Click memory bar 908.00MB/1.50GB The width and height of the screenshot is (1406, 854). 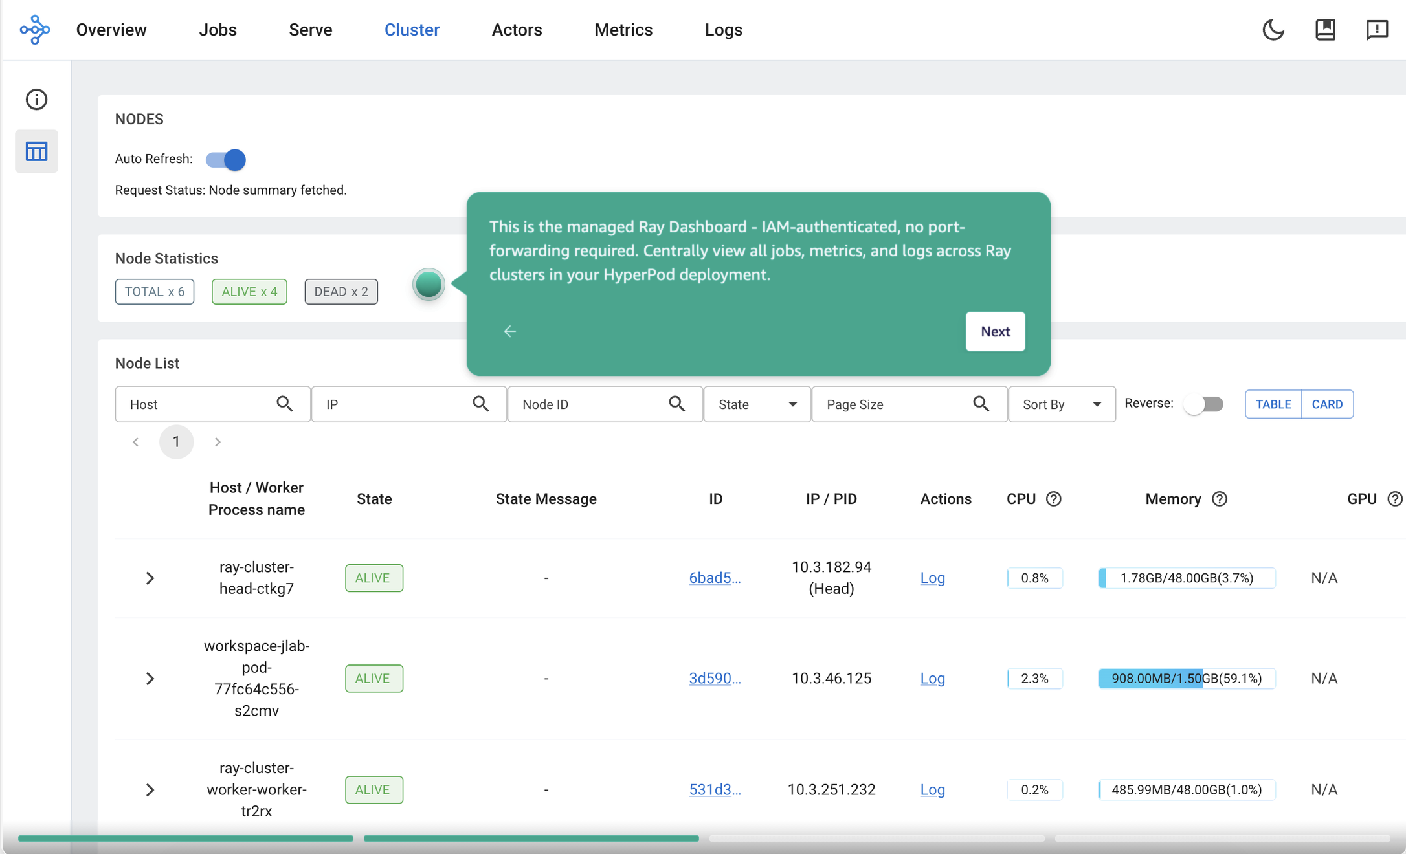[x=1187, y=678]
